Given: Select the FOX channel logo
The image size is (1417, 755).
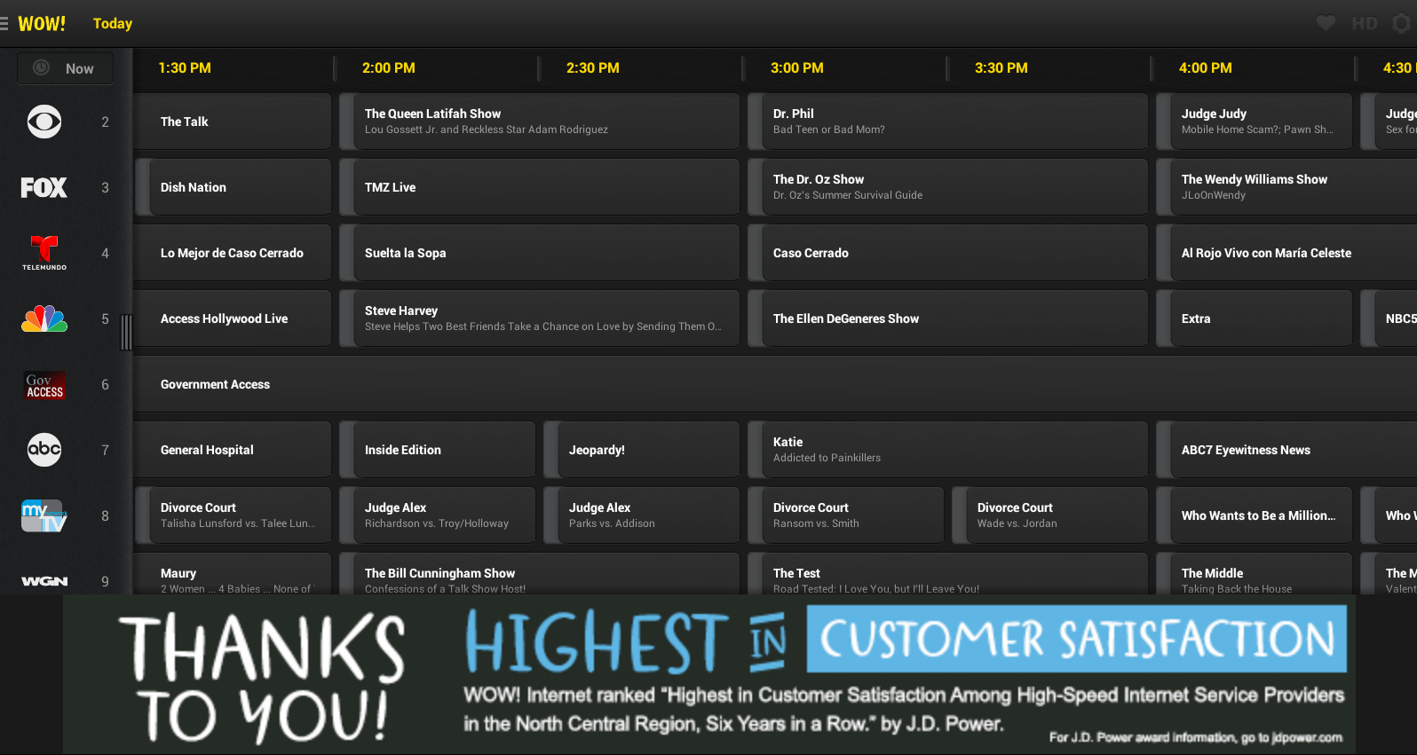Looking at the screenshot, I should tap(44, 187).
